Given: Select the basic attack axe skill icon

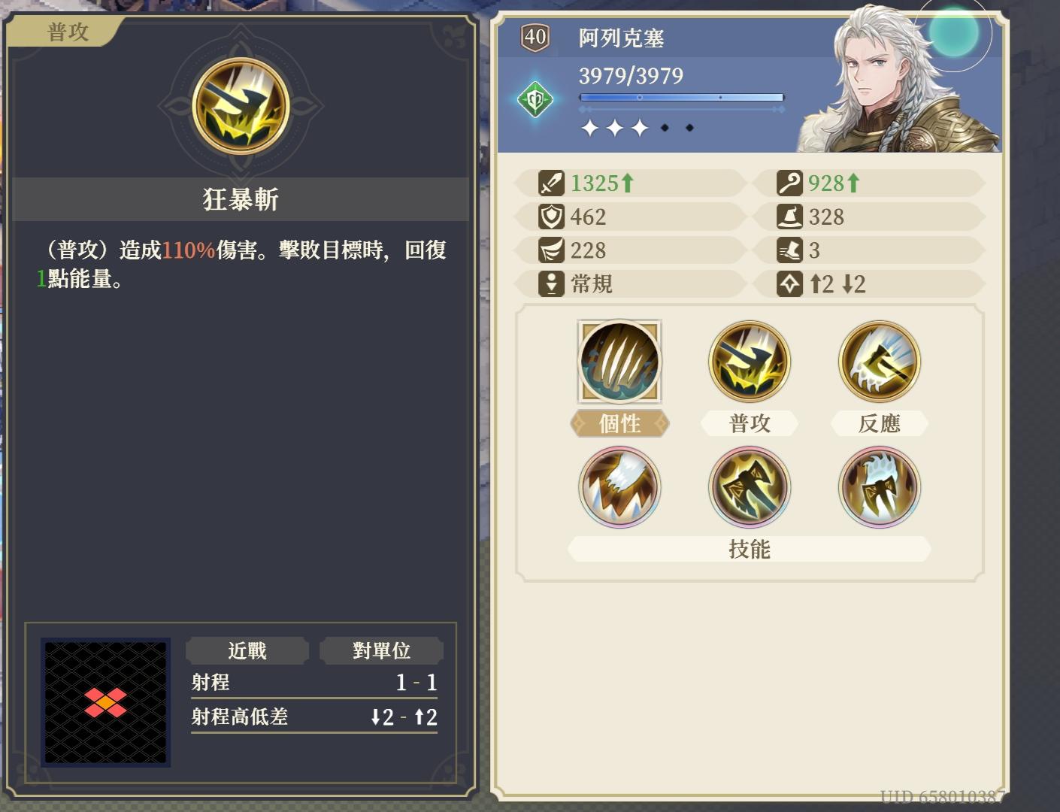Looking at the screenshot, I should coord(750,362).
